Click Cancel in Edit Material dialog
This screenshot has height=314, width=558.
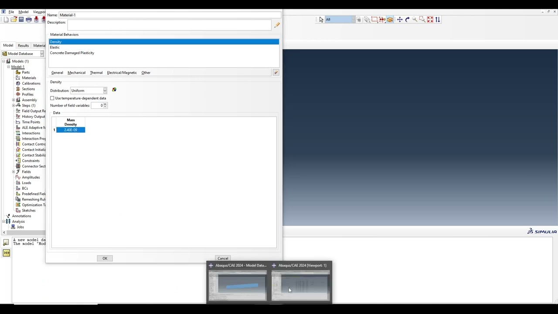pyautogui.click(x=223, y=259)
